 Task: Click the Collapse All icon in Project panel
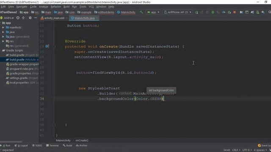pos(23,18)
